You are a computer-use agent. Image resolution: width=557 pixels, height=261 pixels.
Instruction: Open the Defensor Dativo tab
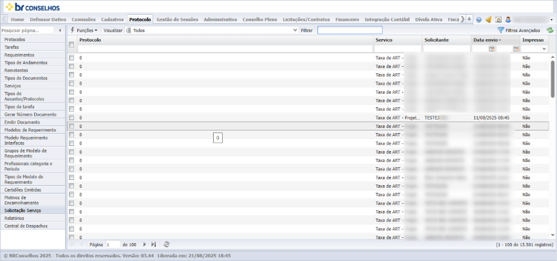click(x=48, y=19)
